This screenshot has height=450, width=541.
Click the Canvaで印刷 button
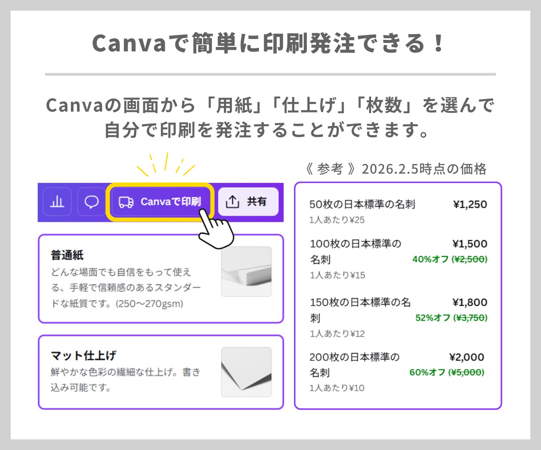coord(160,202)
